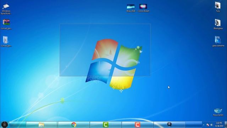Switch to the red Camtasia Recorder taskbar app
The width and height of the screenshot is (227, 128).
tap(138, 125)
